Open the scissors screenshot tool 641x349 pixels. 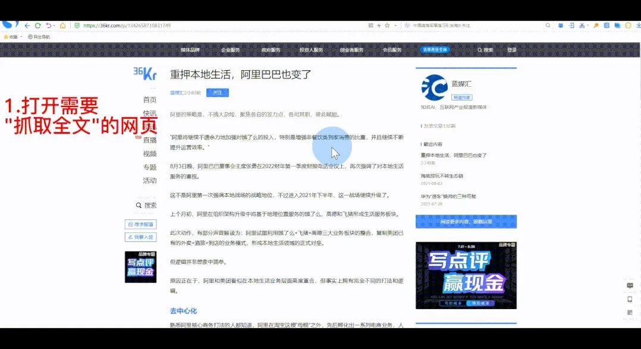coord(581,26)
